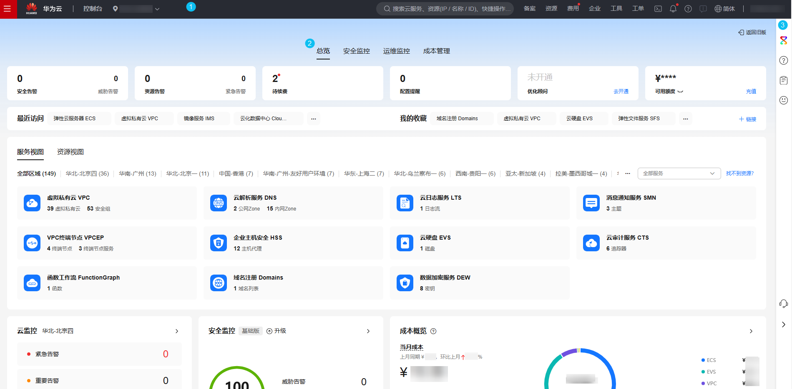Click the DNS service icon
The image size is (792, 389).
coord(219,203)
